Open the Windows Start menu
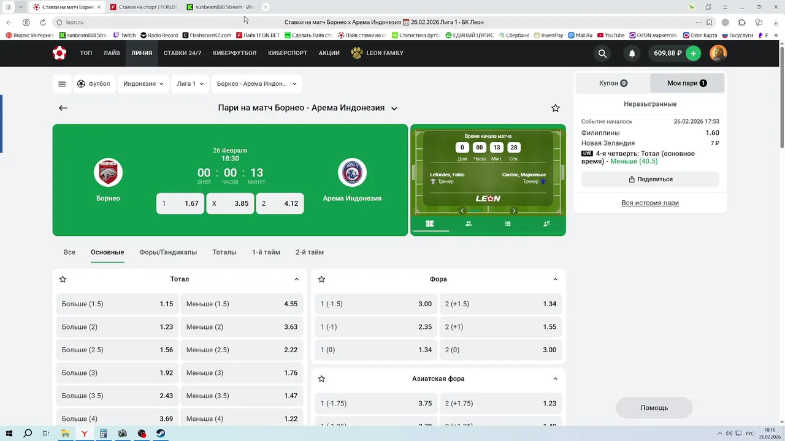The height and width of the screenshot is (441, 785). pos(9,433)
